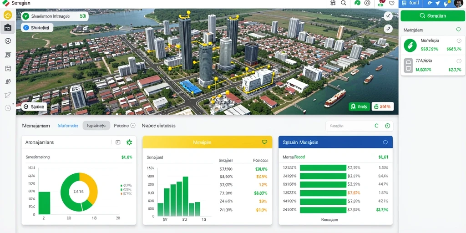The height and width of the screenshot is (233, 466).
Task: Click the green button at map bottom right
Action: [359, 106]
